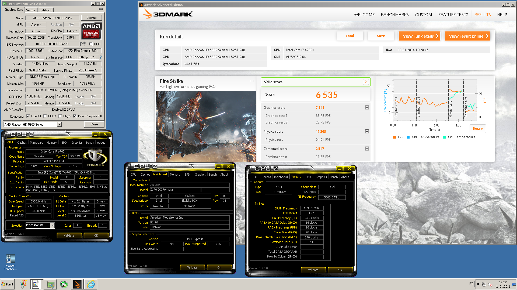
Task: Click the blue GPU Temperature legend marker
Action: (x=408, y=137)
